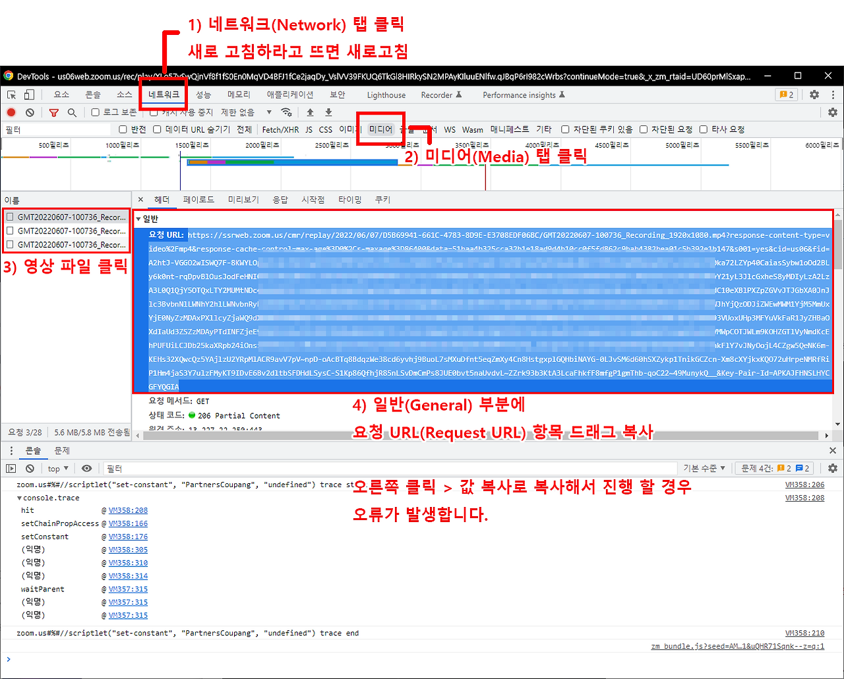Filter requests by CSS type

tap(326, 130)
